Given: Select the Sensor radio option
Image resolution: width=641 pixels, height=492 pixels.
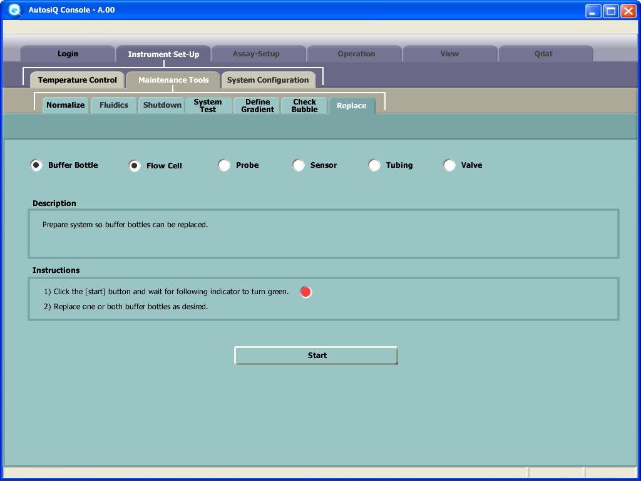Looking at the screenshot, I should pyautogui.click(x=299, y=165).
